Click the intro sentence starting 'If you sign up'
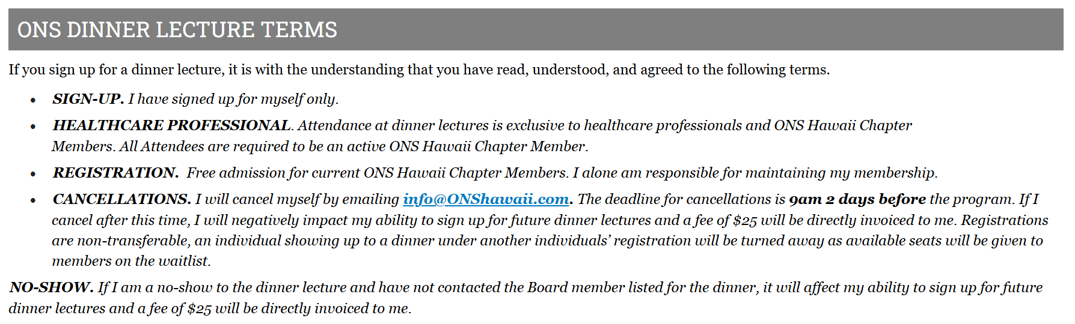1075x324 pixels. point(418,70)
